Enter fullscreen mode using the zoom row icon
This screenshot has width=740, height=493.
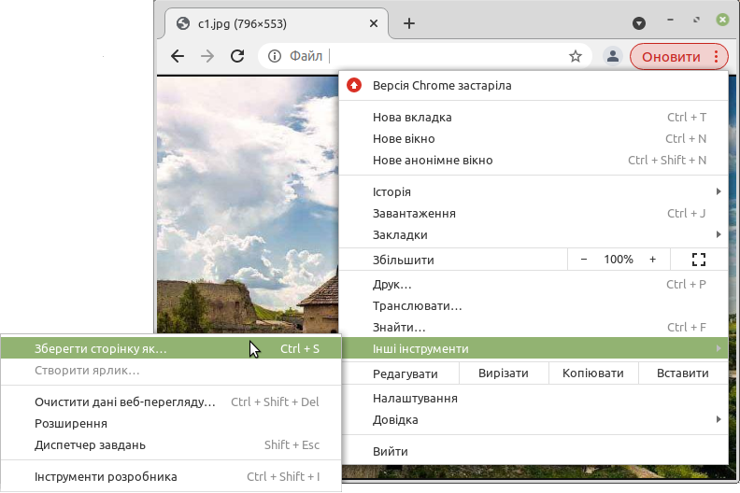click(698, 260)
